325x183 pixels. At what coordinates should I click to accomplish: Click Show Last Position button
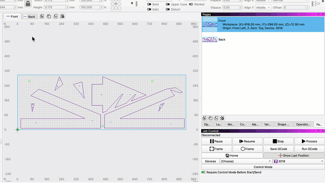click(x=294, y=156)
